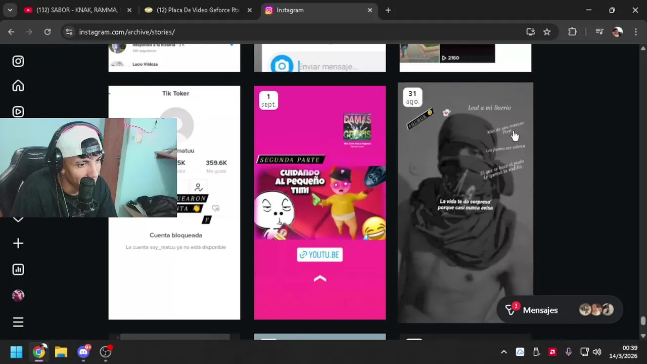Bookmark this page with star icon
This screenshot has height=364, width=647.
pyautogui.click(x=547, y=32)
